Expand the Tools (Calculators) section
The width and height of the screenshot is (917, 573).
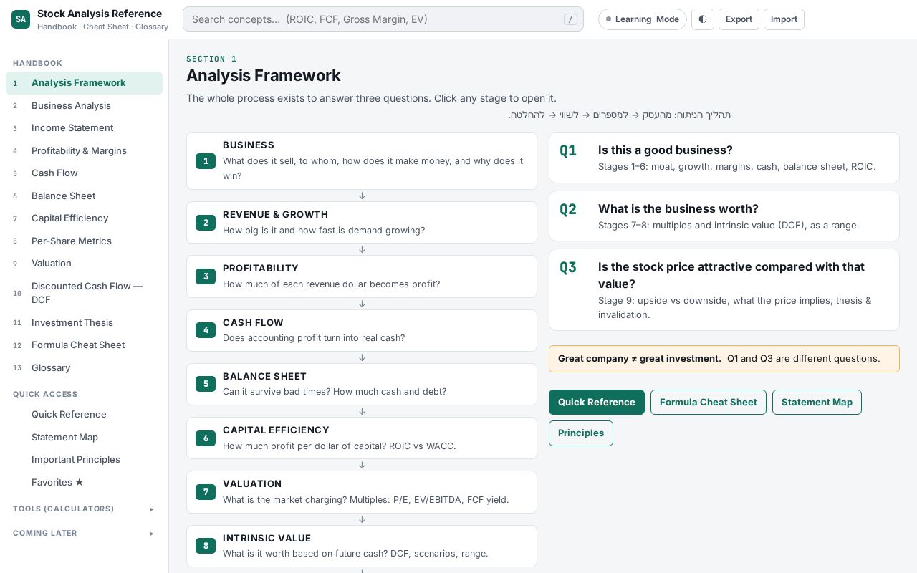coord(84,509)
